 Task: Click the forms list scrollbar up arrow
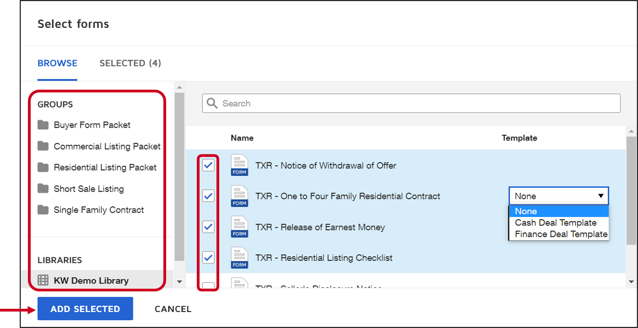(631, 132)
